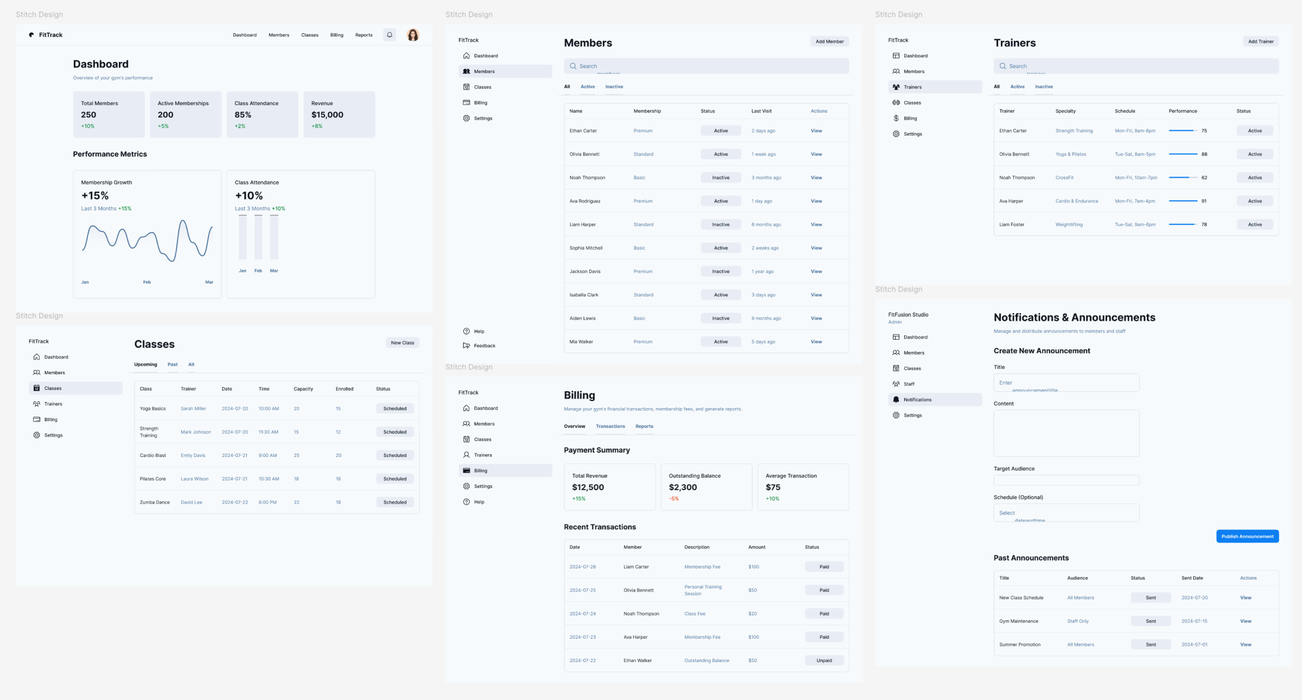Click the FitTrack logo icon on Dashboard
The height and width of the screenshot is (700, 1302).
pyautogui.click(x=31, y=35)
